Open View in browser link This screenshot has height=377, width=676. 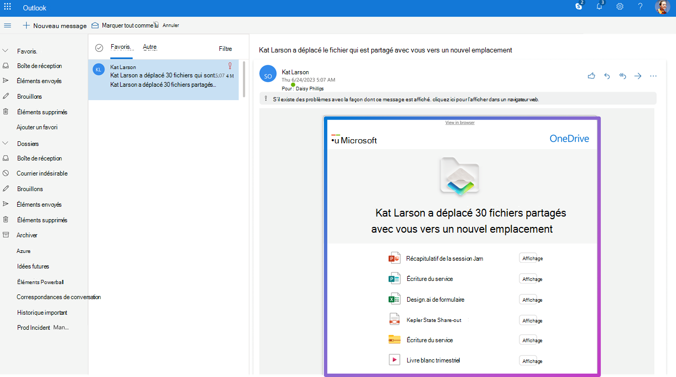point(460,123)
